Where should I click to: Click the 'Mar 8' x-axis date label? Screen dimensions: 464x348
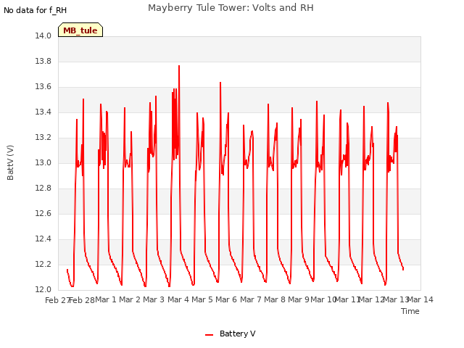click(275, 299)
